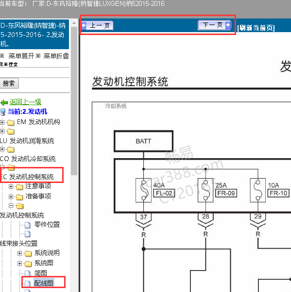Click open folder icon above 发动机控制系统 sublabel
This screenshot has height=292, width=291.
point(20,206)
